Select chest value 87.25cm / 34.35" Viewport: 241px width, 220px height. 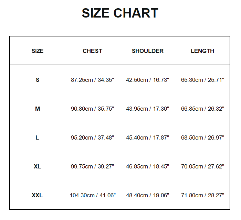[92, 80]
